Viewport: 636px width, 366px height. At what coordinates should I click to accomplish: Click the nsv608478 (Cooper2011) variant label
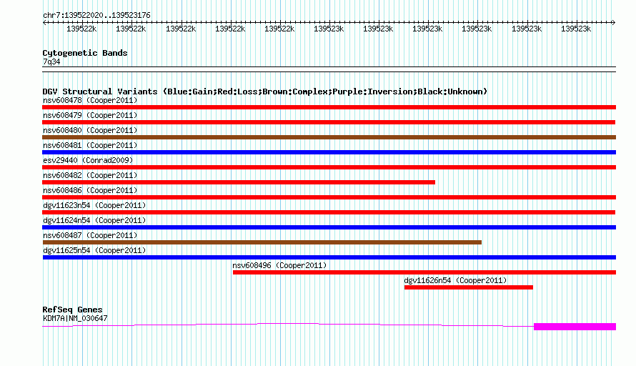(x=90, y=100)
